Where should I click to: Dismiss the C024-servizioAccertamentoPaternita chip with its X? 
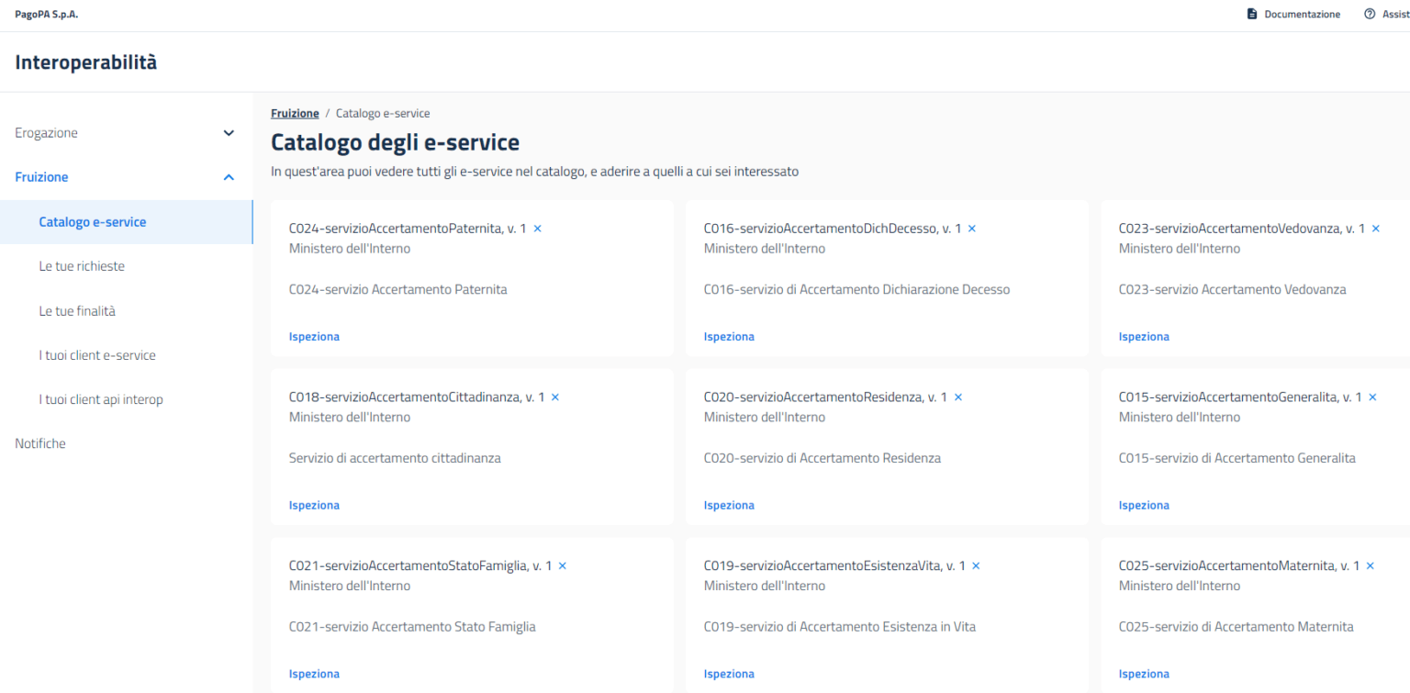[537, 228]
